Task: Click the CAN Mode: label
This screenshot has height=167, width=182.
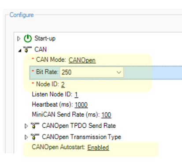Action: click(51, 60)
